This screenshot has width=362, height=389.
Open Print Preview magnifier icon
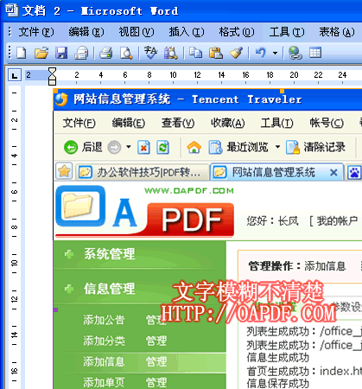click(x=126, y=53)
